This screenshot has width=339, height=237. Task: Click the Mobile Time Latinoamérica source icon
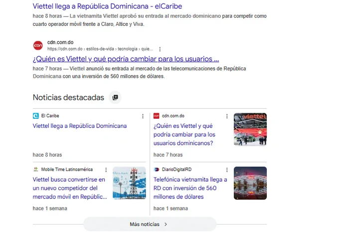[36, 170]
